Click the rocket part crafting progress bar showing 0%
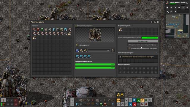 point(99,51)
